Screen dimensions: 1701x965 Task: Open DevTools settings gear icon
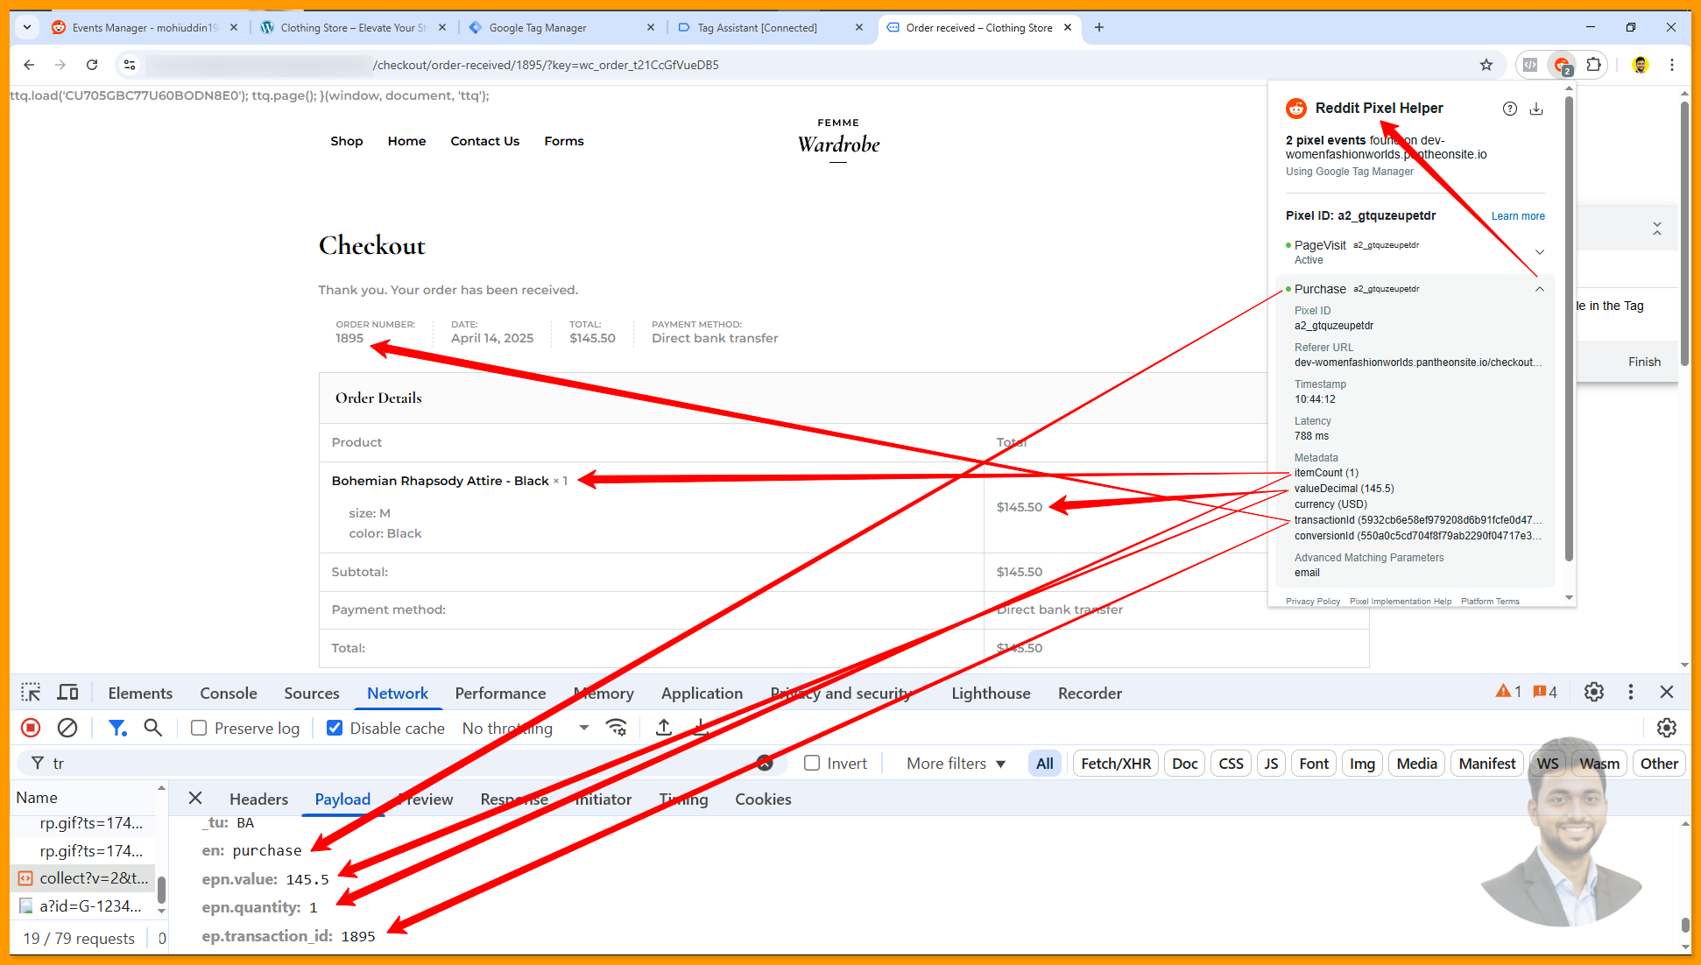point(1594,693)
